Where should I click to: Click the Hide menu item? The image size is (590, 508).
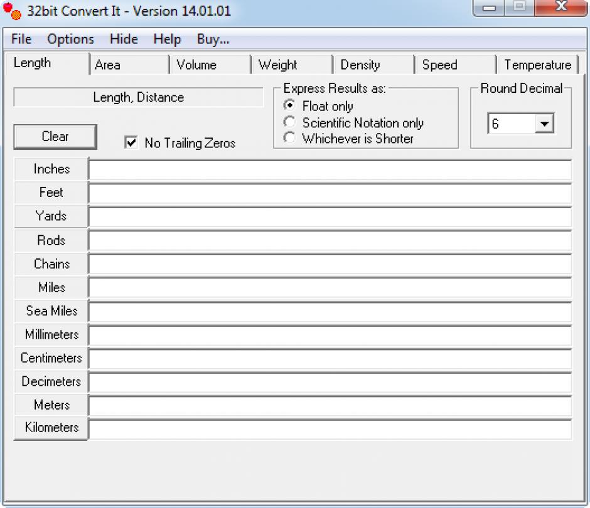point(124,39)
